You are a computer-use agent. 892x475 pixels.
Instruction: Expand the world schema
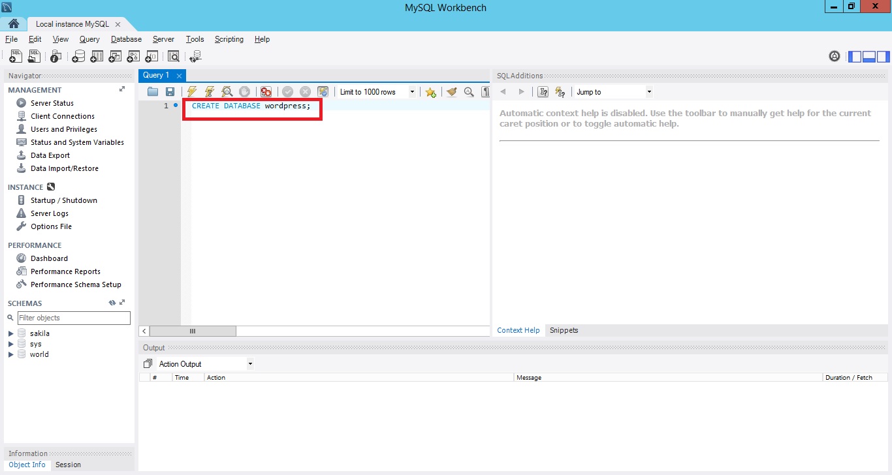click(x=10, y=354)
